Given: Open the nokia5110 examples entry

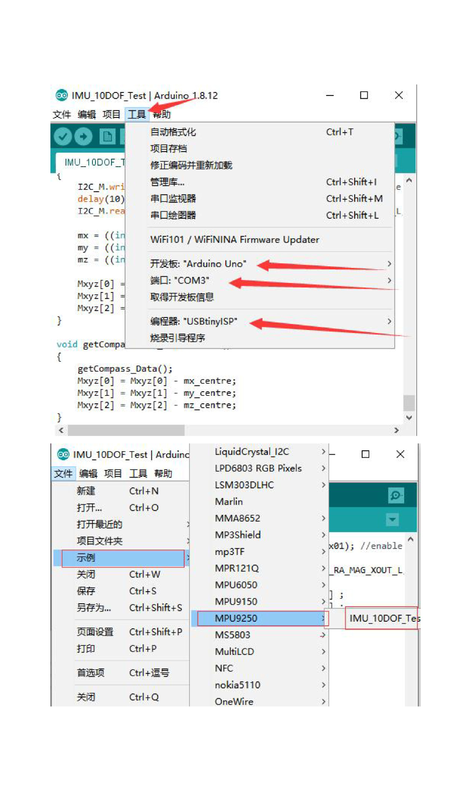Looking at the screenshot, I should point(259,685).
